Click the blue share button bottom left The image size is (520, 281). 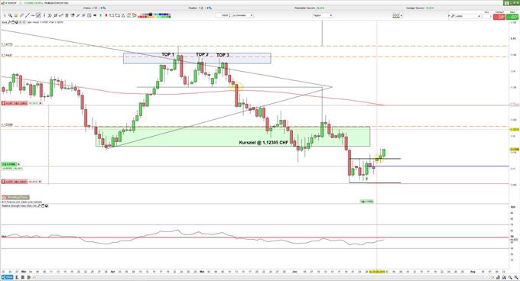pos(7,277)
